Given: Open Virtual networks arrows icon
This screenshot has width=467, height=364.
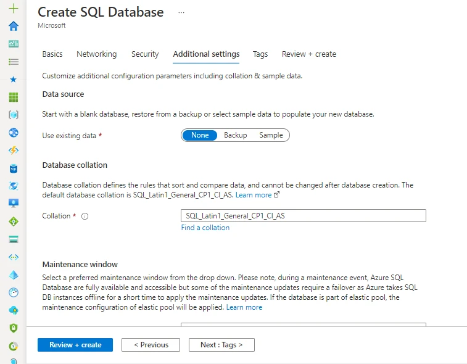Looking at the screenshot, I should point(14,257).
